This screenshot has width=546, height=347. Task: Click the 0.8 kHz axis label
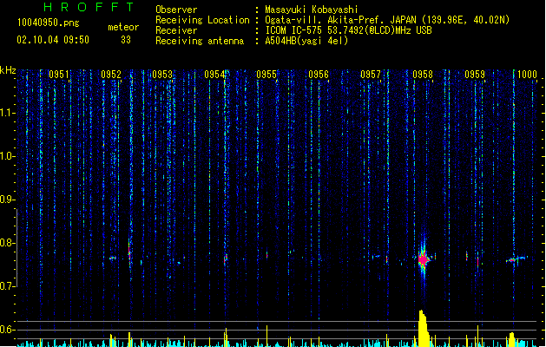pos(8,243)
